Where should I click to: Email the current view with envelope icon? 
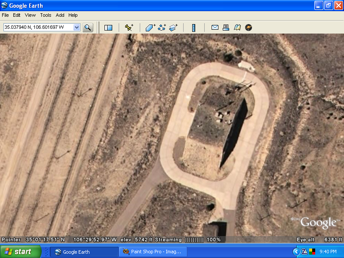tap(215, 28)
